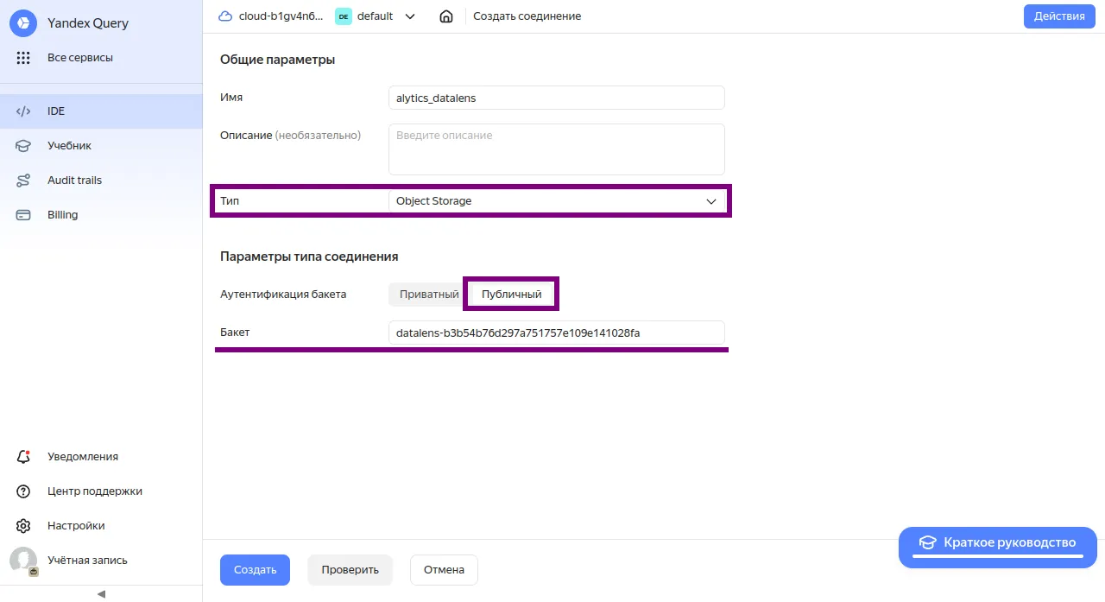Screen dimensions: 1105x602
Task: Open Audit trails section
Action: tap(101, 181)
